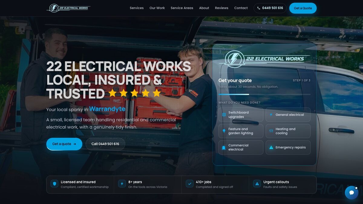363x204 pixels.
Task: Click the Warrandyte suburb text
Action: pyautogui.click(x=107, y=109)
